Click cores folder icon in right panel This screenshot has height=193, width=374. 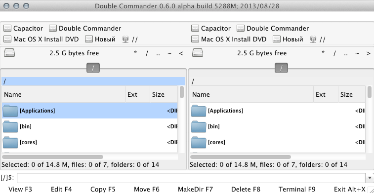tap(199, 142)
